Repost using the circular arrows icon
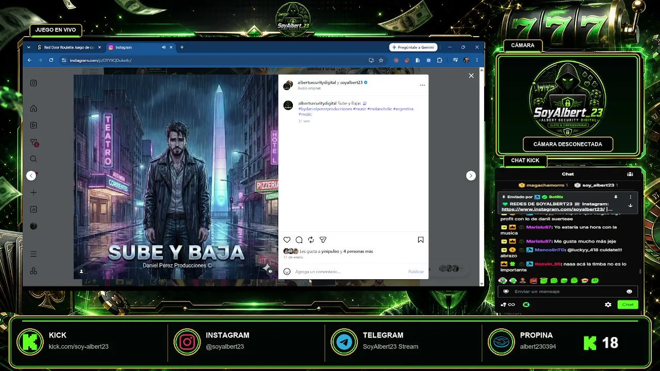The height and width of the screenshot is (371, 660). pos(311,240)
